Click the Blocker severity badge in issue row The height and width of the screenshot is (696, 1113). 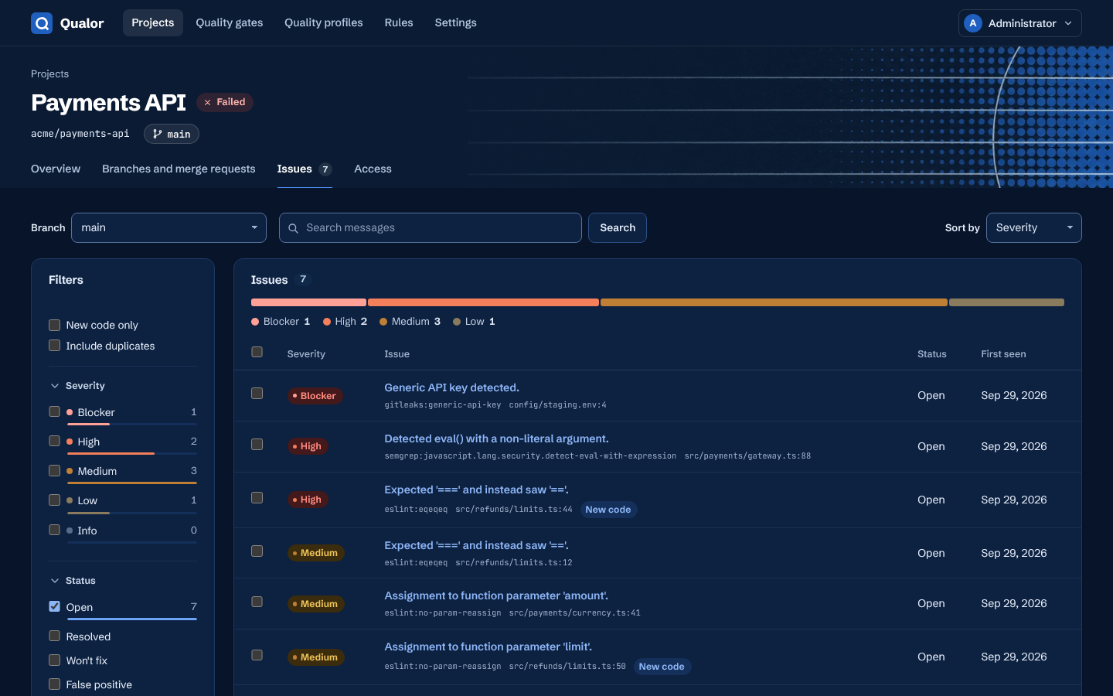[x=315, y=396]
